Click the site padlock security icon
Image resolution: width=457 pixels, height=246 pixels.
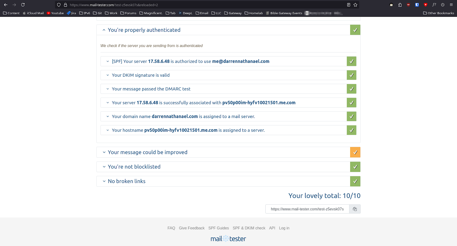[65, 5]
